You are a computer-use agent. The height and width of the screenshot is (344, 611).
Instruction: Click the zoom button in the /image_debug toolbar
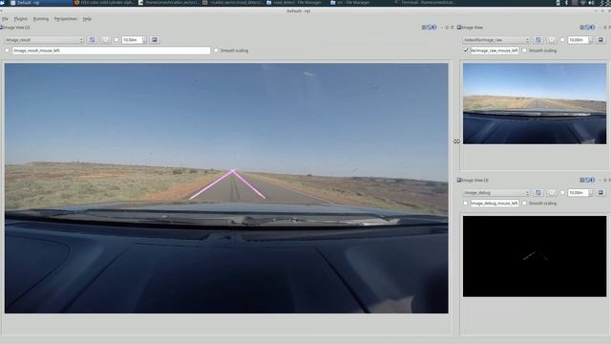pos(552,193)
